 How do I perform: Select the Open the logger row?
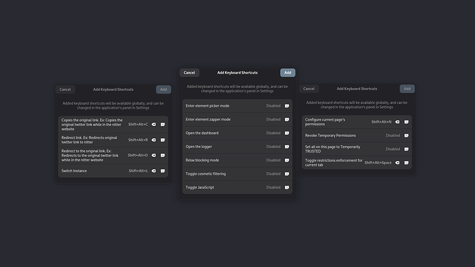(x=237, y=147)
